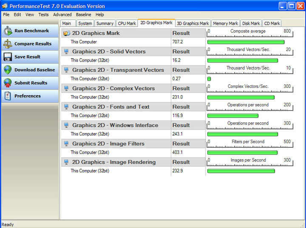This screenshot has width=306, height=228.
Task: Click the Preferences button label
Action: pyautogui.click(x=28, y=96)
